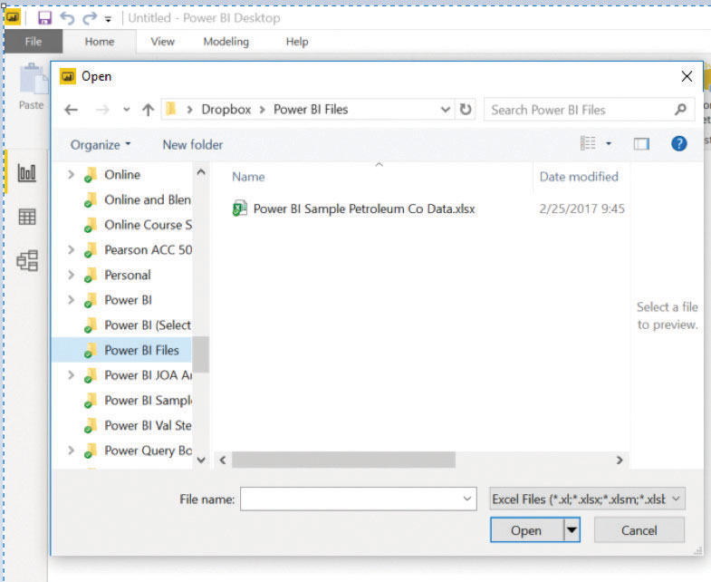Sort files by the Name column
The image size is (711, 582).
point(248,177)
